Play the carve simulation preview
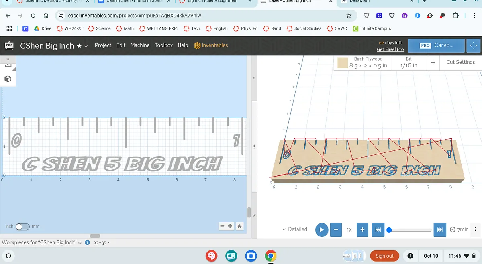 coord(321,230)
